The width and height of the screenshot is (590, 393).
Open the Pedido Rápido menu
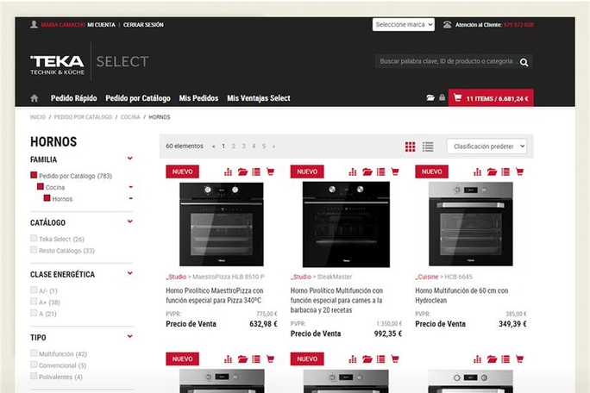pos(73,98)
